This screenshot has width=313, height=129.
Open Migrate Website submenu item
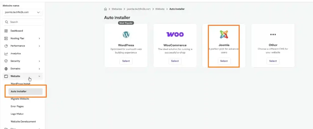pos(20,99)
